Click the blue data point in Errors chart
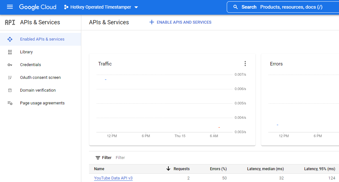This screenshot has width=339, height=182. 277,125
